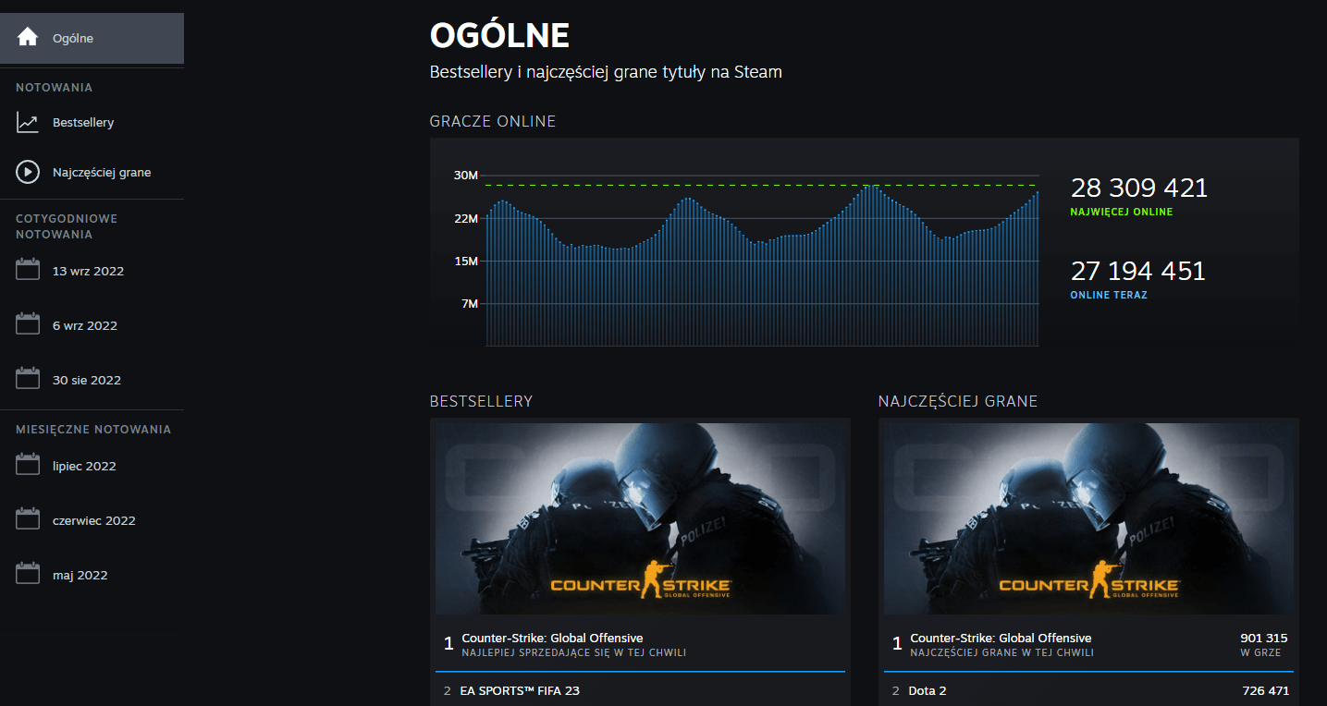Select the calendar icon for 30 sie 2022
The height and width of the screenshot is (706, 1327).
tap(27, 378)
